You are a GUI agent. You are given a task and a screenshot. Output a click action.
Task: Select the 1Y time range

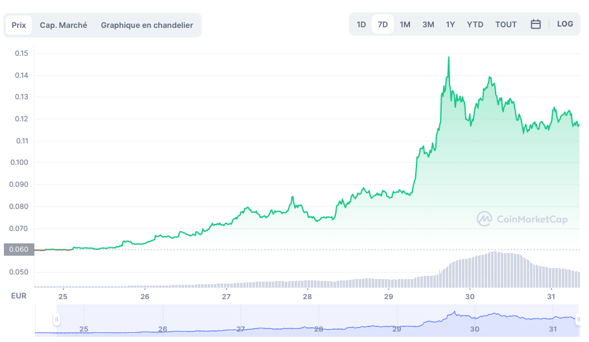pyautogui.click(x=450, y=25)
